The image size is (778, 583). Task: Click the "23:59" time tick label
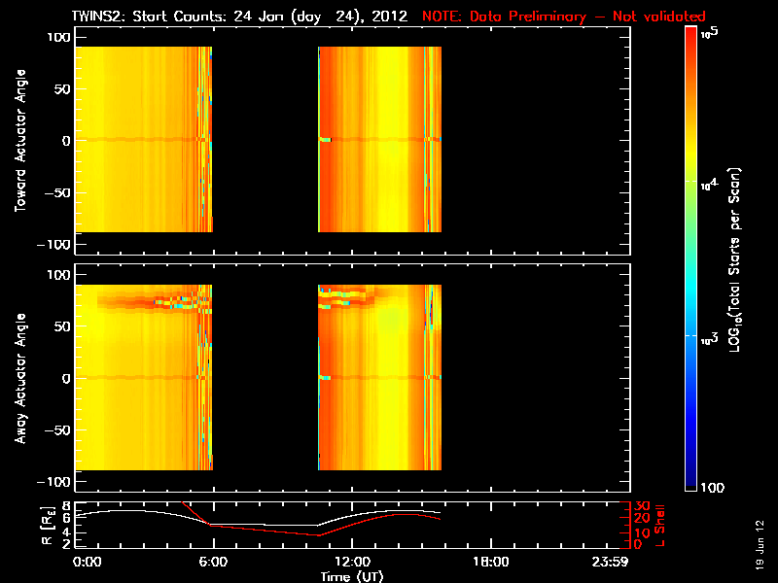tap(610, 563)
